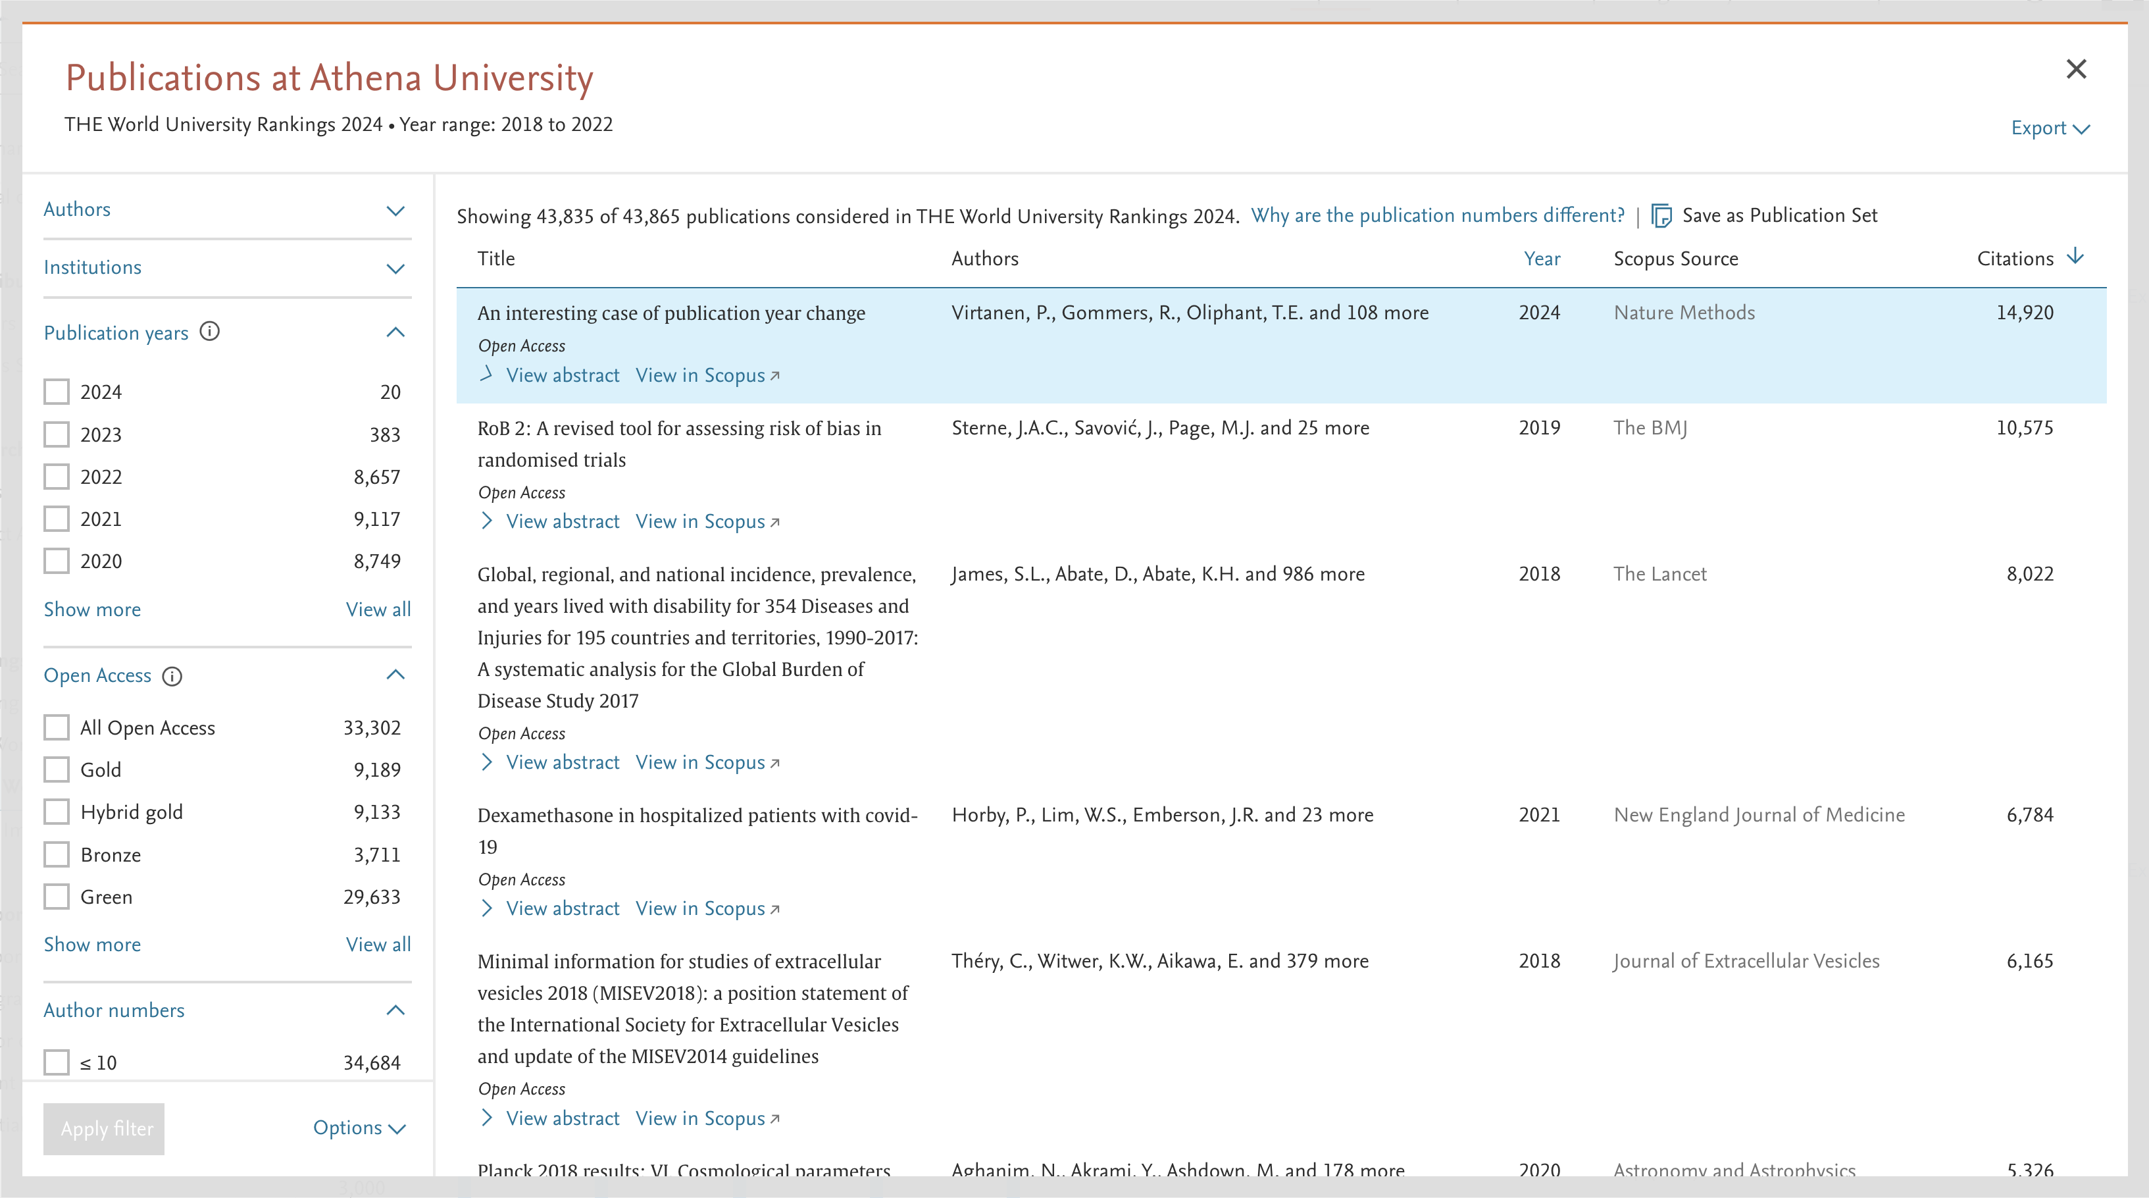The height and width of the screenshot is (1198, 2149).
Task: Expand the abstract chevron for publication year change article
Action: (487, 375)
